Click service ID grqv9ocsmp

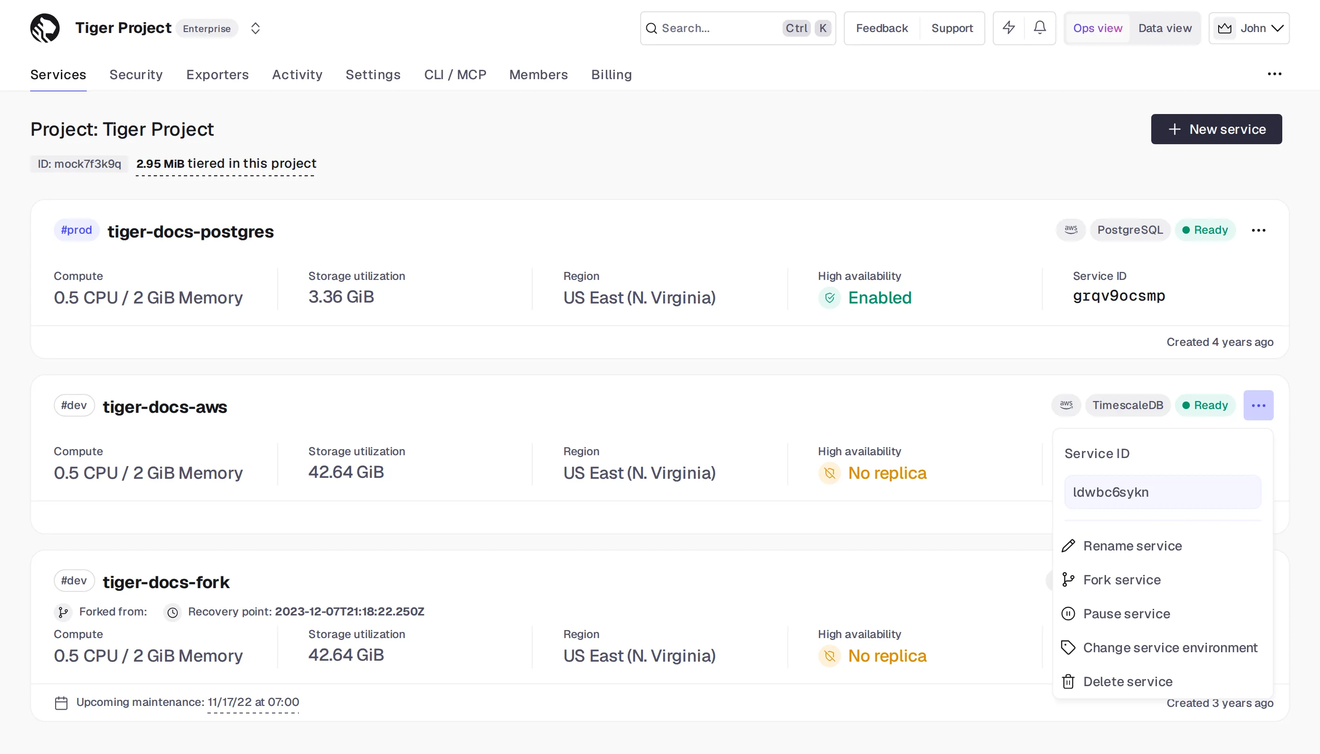tap(1119, 296)
